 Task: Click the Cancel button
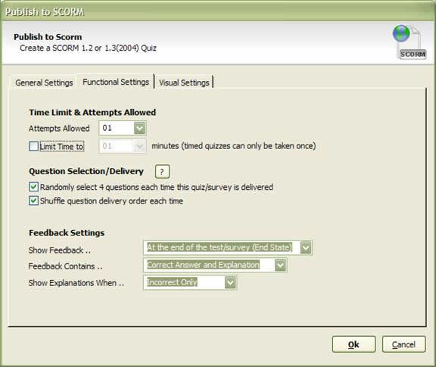(403, 344)
